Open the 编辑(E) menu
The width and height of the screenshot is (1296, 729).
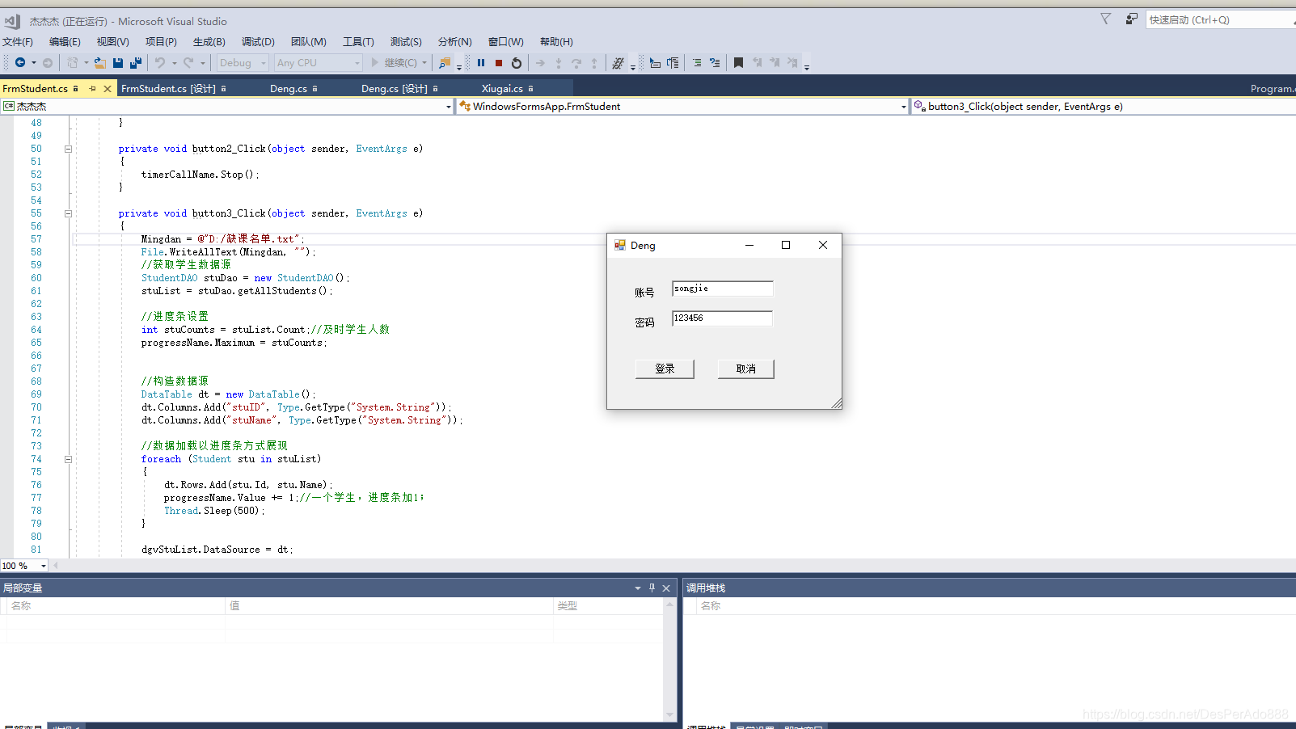pyautogui.click(x=65, y=42)
